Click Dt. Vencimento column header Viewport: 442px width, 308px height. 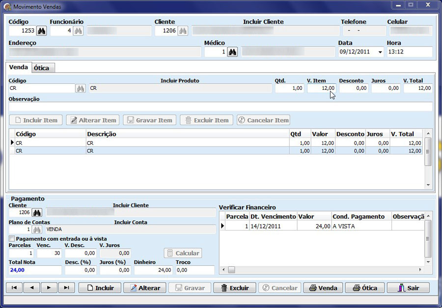point(273,216)
